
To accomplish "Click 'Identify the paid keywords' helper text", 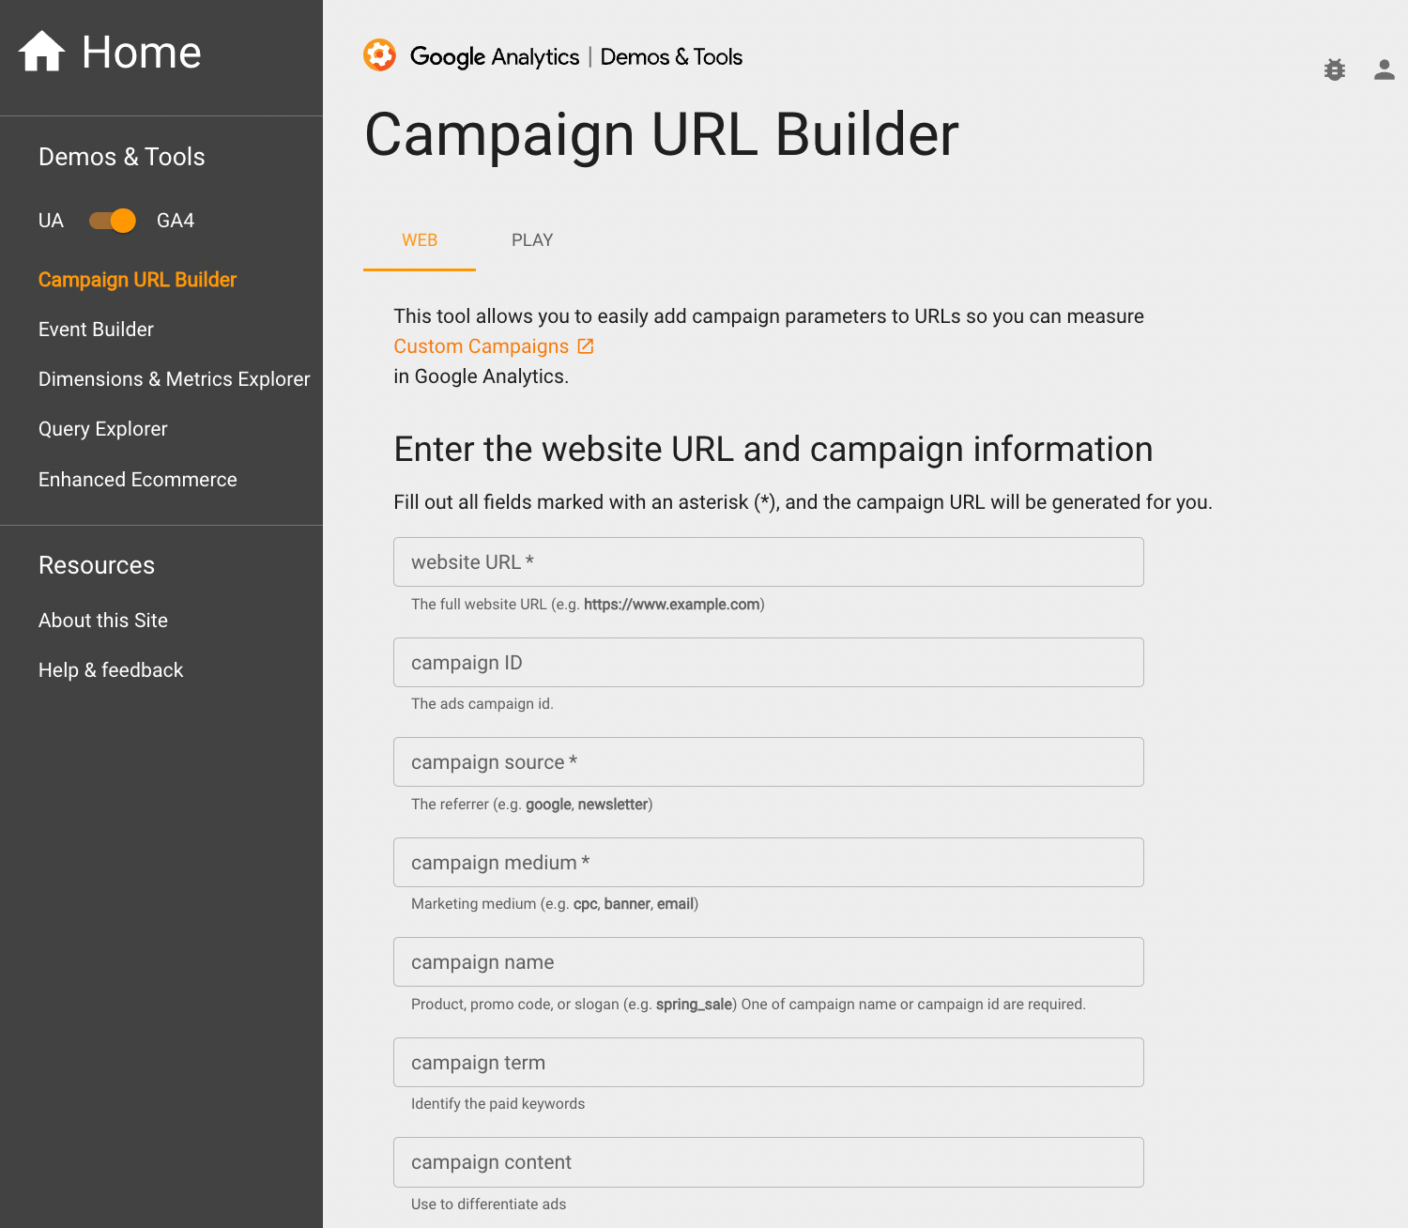I will [x=497, y=1104].
